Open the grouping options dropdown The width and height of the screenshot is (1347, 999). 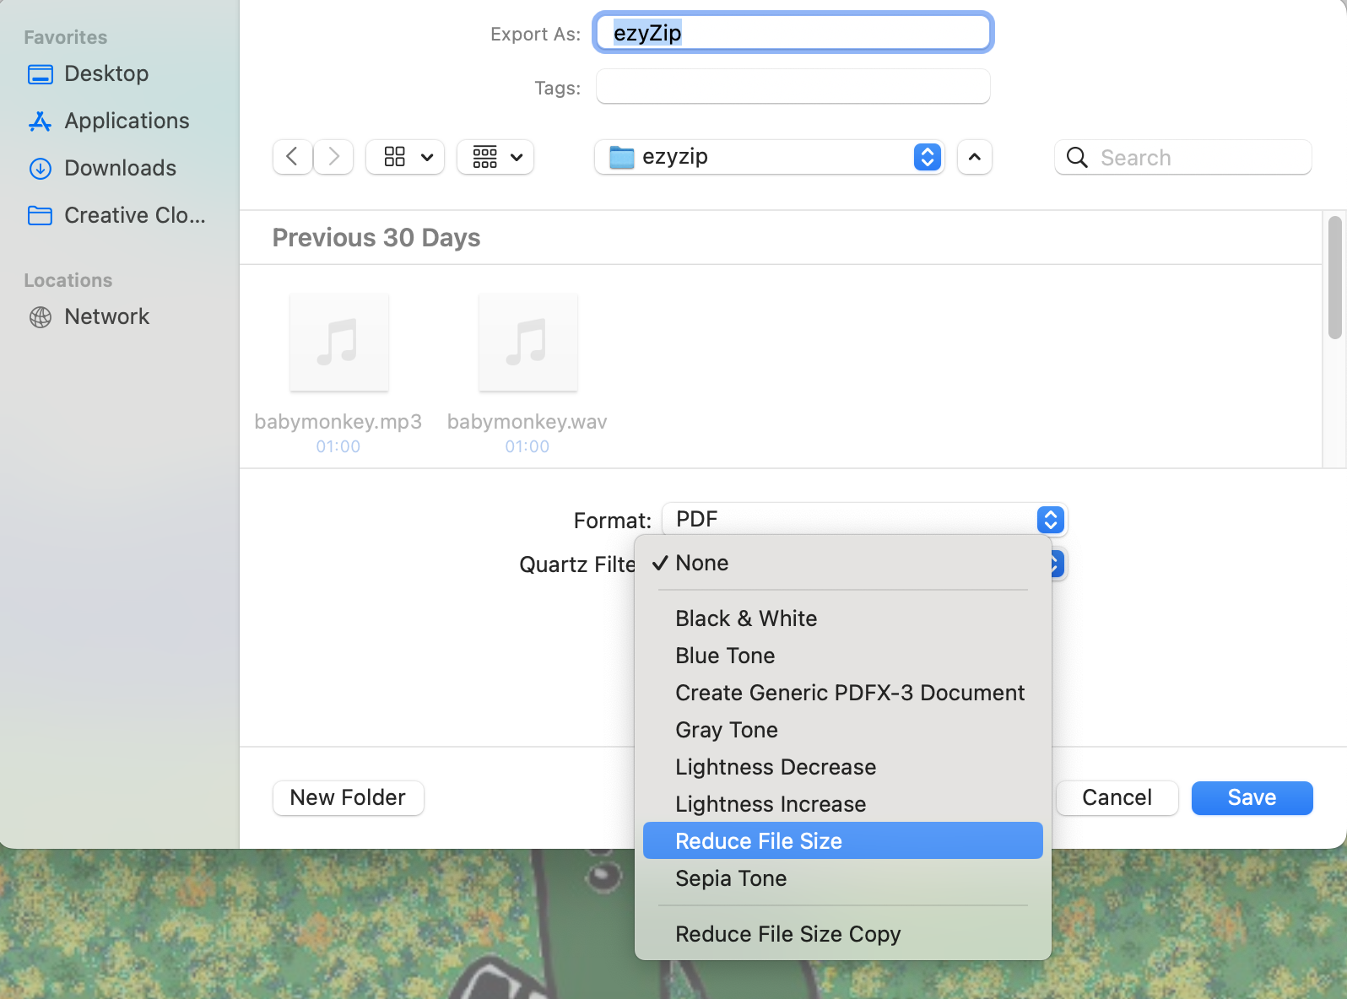pyautogui.click(x=495, y=157)
